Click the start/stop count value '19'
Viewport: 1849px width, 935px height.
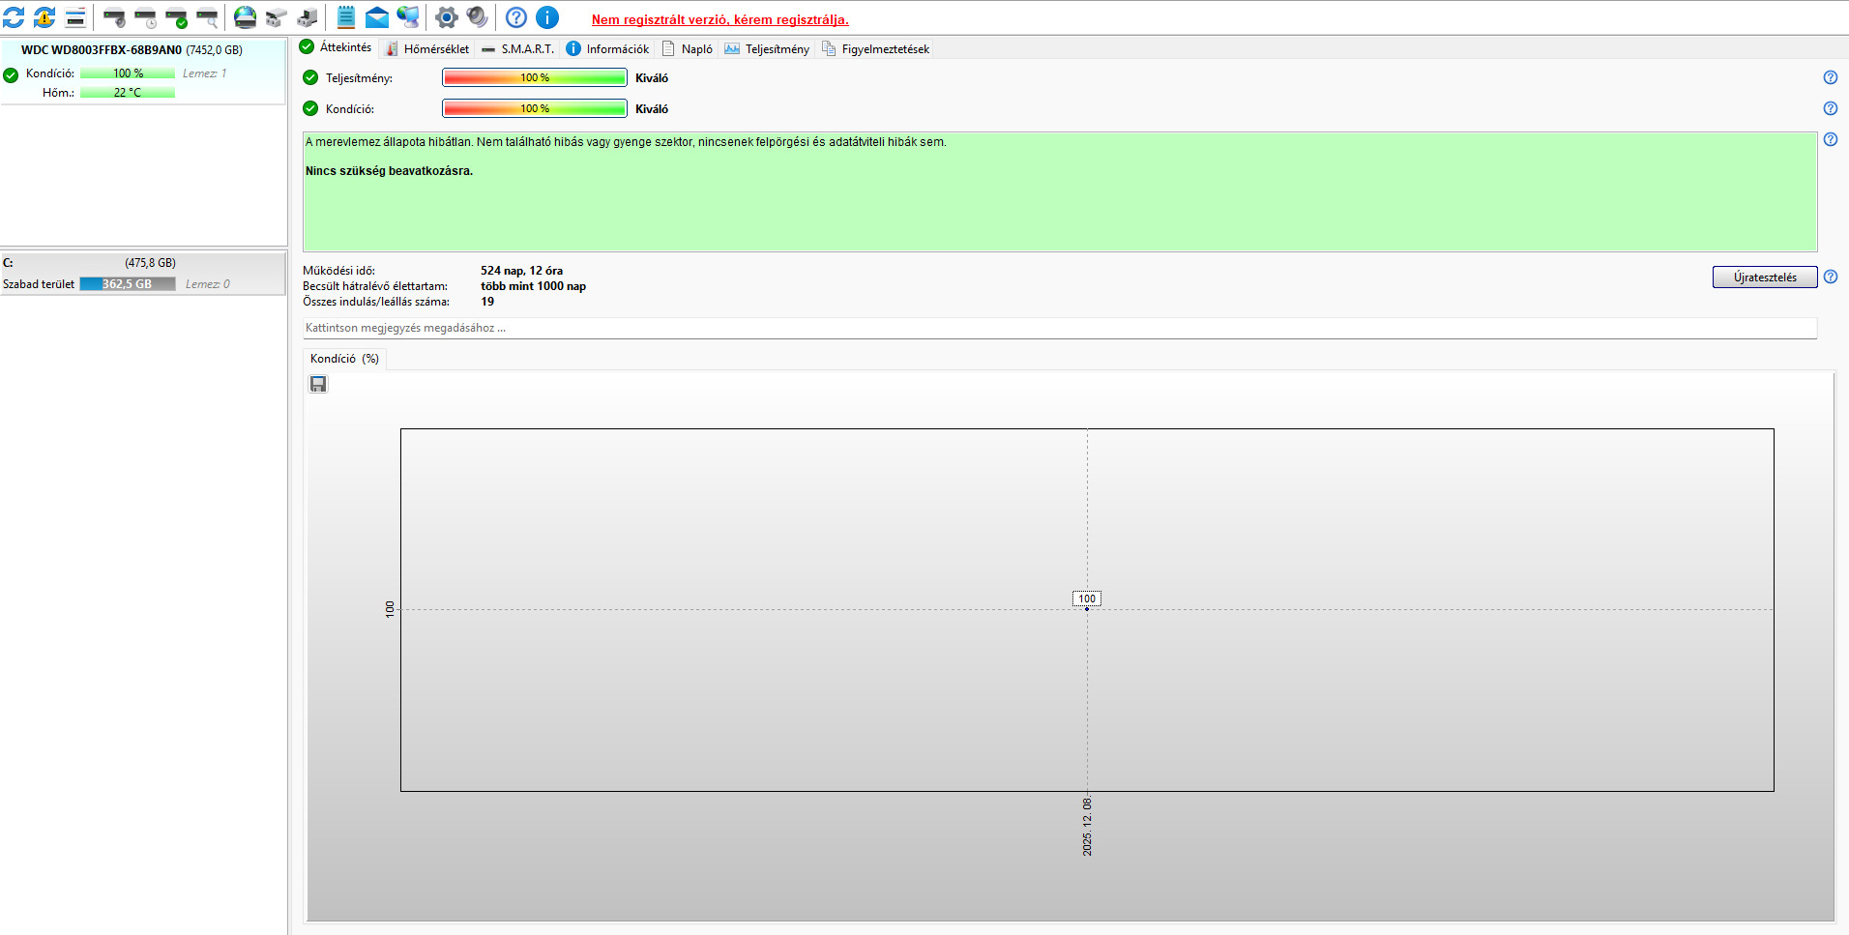487,302
